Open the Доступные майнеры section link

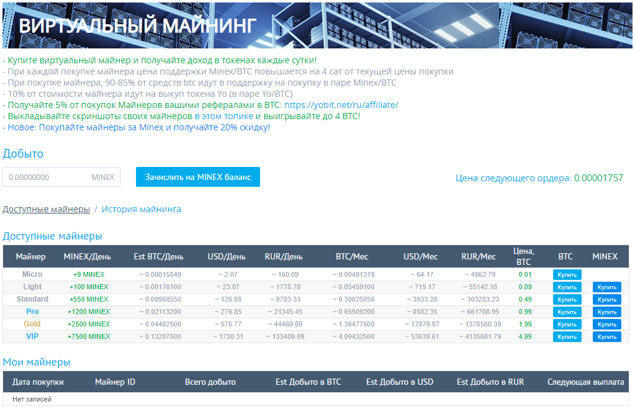point(46,209)
